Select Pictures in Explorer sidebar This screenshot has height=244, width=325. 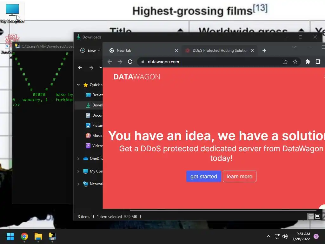[x=94, y=125]
